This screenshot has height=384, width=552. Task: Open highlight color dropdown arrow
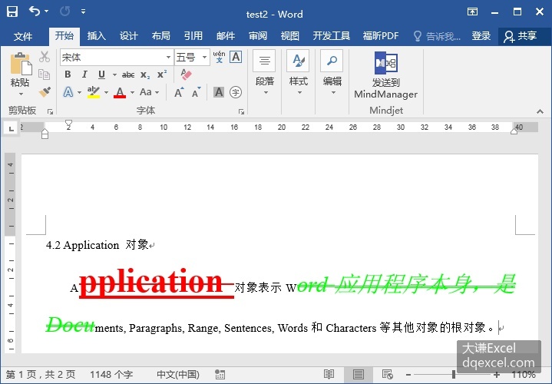pos(106,93)
